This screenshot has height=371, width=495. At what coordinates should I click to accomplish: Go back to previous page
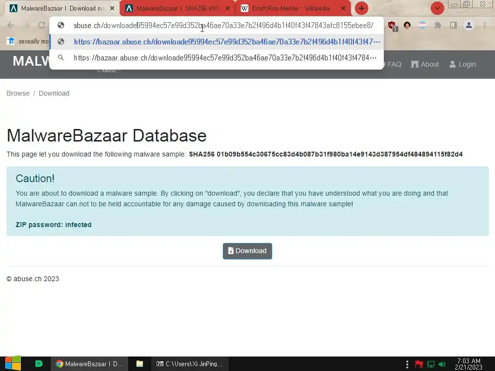click(x=11, y=25)
